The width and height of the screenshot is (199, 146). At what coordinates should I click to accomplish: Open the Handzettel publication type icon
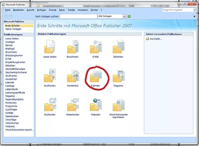pos(73,76)
